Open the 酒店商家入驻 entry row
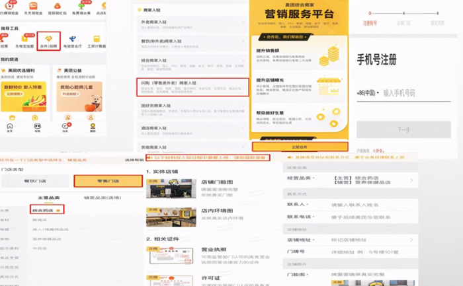Image resolution: width=463 pixels, height=286 pixels. tap(192, 130)
